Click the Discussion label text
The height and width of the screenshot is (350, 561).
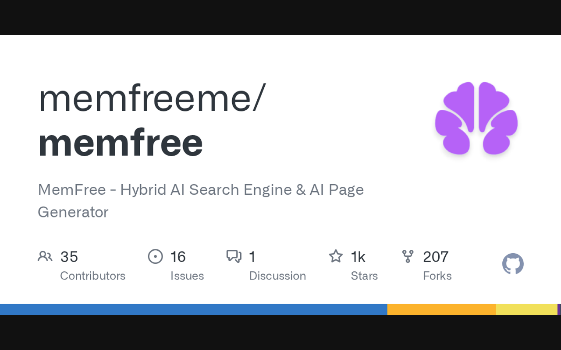coord(277,276)
